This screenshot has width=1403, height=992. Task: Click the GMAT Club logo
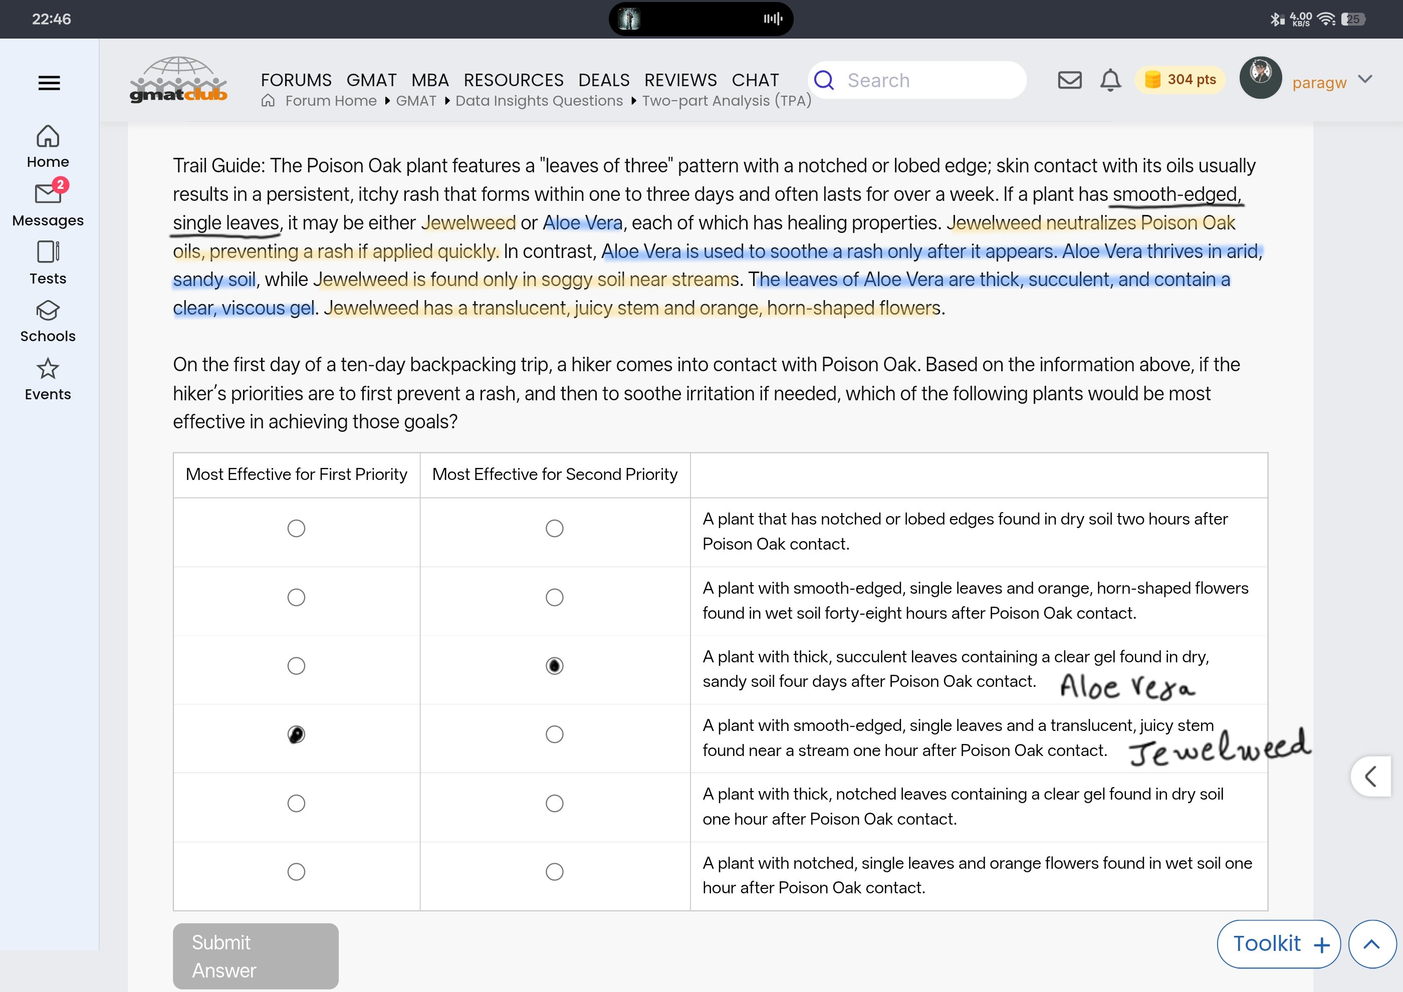pyautogui.click(x=178, y=79)
